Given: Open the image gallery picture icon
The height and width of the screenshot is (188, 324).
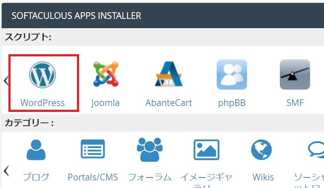Looking at the screenshot, I should [206, 150].
